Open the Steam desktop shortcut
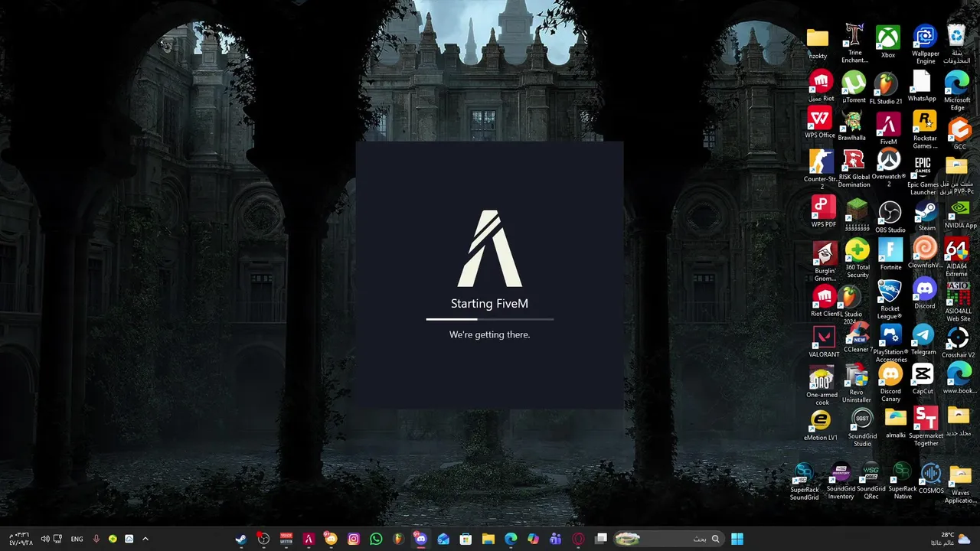980x551 pixels. pyautogui.click(x=926, y=216)
